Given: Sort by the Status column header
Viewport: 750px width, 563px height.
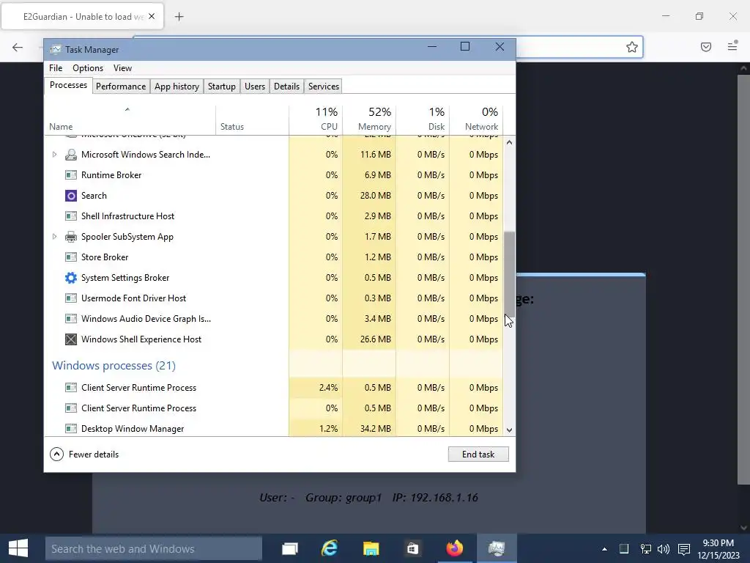Looking at the screenshot, I should pos(252,119).
